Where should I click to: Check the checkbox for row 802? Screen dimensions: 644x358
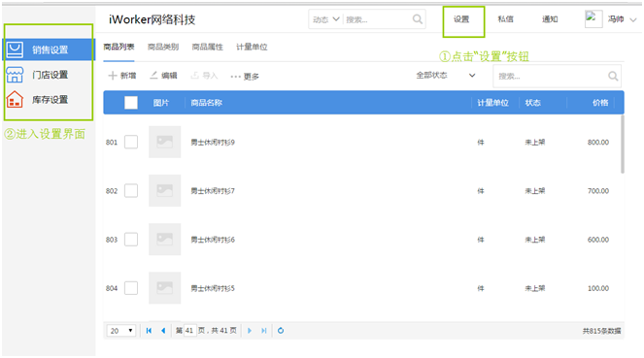pyautogui.click(x=131, y=191)
